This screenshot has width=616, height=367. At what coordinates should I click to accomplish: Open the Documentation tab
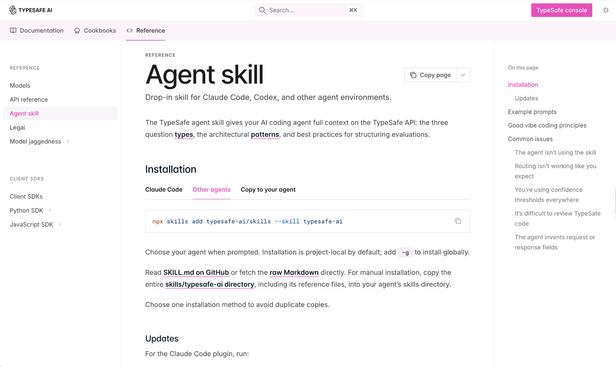(x=37, y=30)
